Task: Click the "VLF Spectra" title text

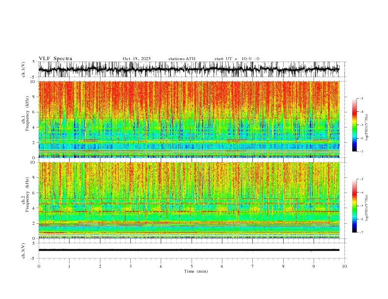Action: (x=55, y=59)
